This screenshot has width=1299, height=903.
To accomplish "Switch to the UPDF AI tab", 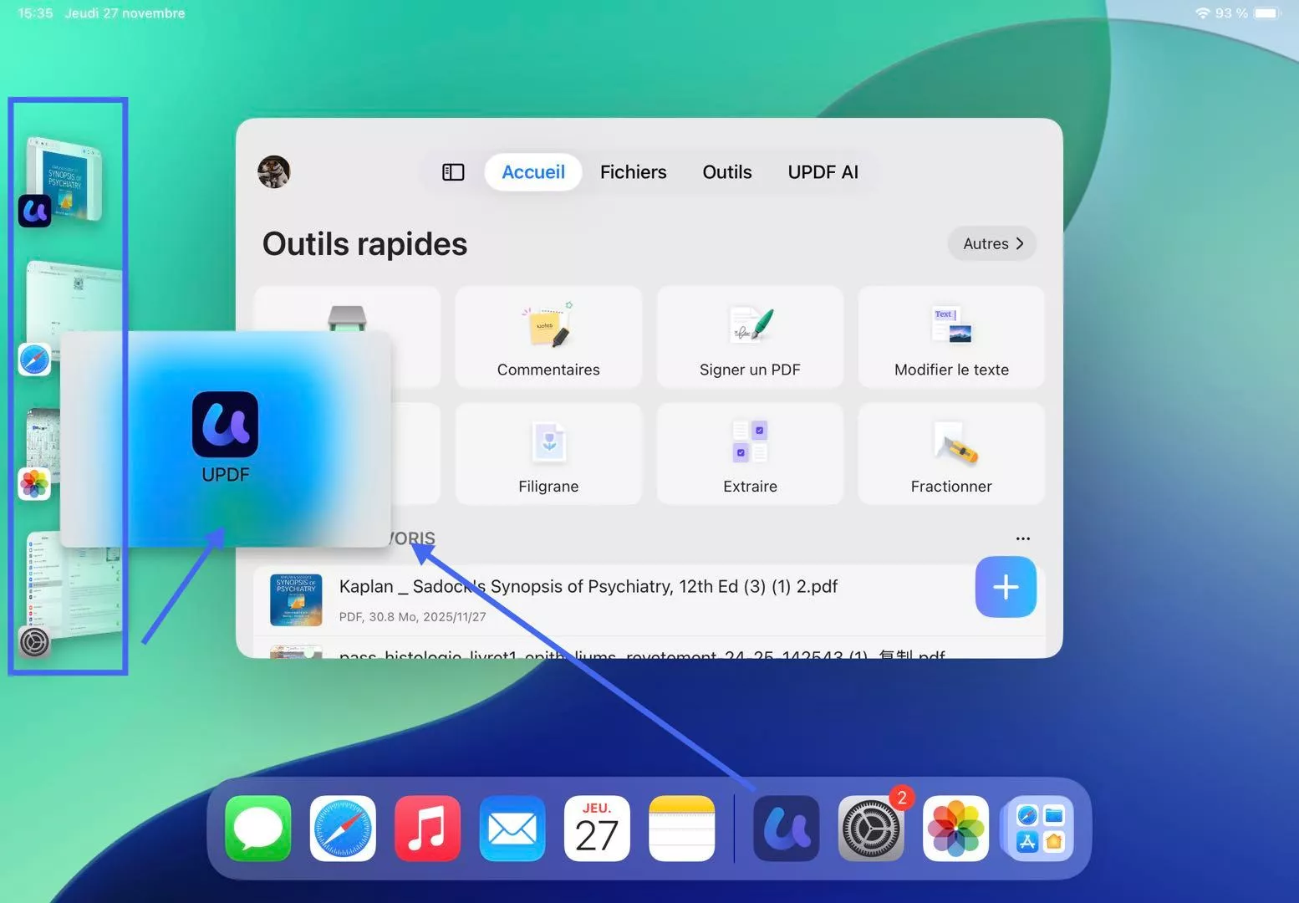I will [x=823, y=171].
